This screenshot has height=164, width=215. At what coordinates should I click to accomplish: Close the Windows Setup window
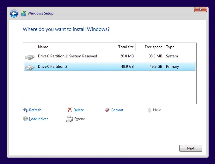(200, 9)
